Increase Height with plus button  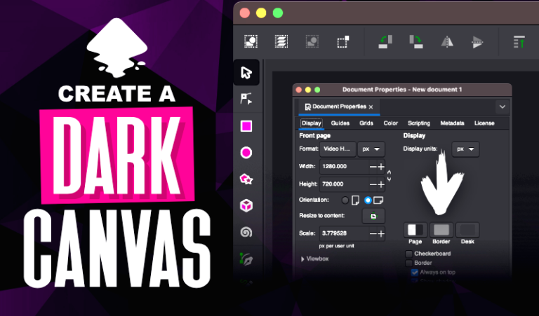pyautogui.click(x=381, y=184)
